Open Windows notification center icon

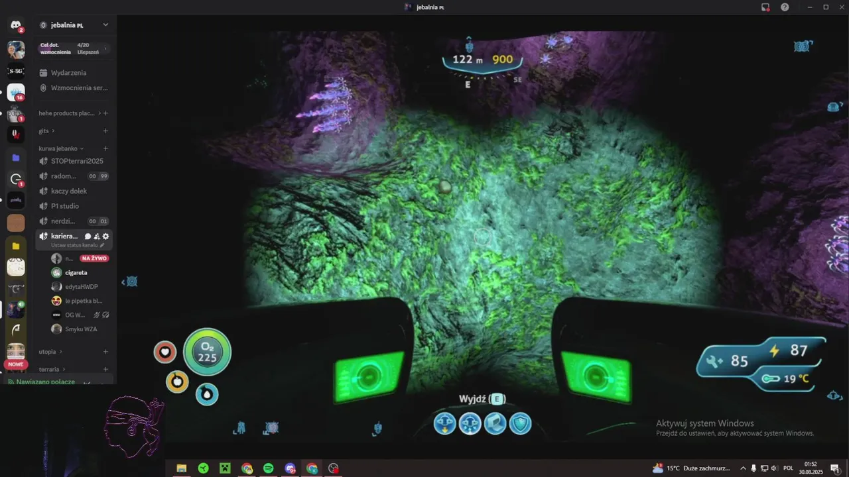pos(834,468)
